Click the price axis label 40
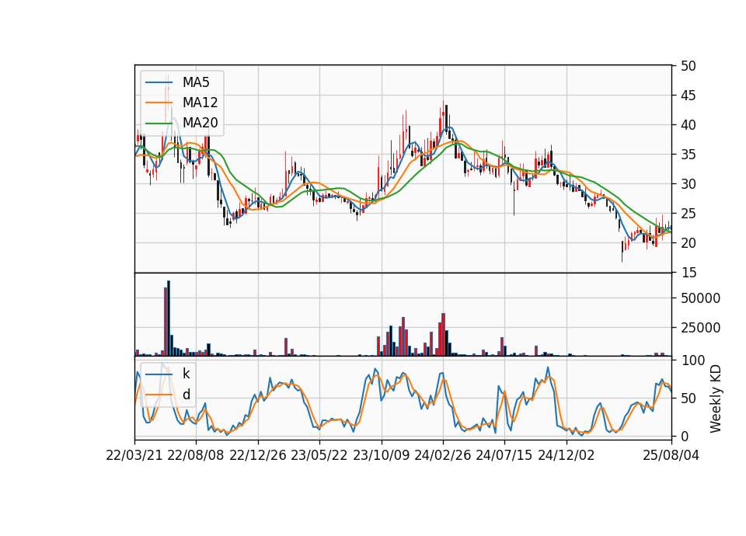The width and height of the screenshot is (746, 536). coord(688,125)
